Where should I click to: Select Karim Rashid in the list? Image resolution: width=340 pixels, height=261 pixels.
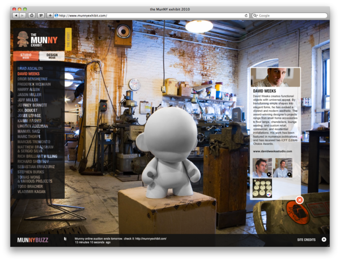pyautogui.click(x=29, y=121)
